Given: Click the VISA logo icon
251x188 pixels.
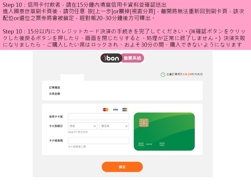Looking at the screenshot, I should (115, 110).
